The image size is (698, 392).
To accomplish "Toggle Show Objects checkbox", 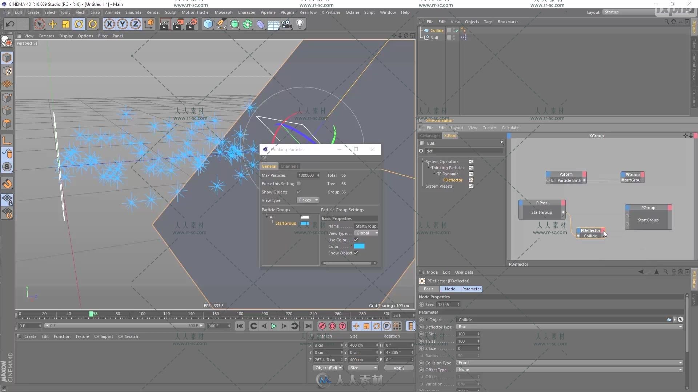I will coord(298,192).
